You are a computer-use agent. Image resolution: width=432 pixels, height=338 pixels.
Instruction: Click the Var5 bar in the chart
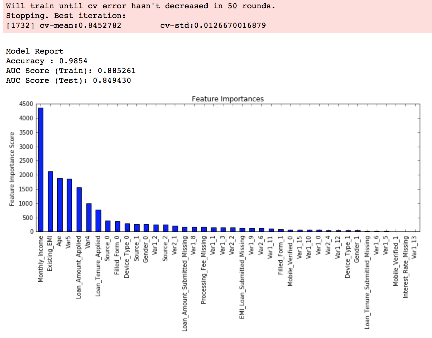tap(69, 205)
